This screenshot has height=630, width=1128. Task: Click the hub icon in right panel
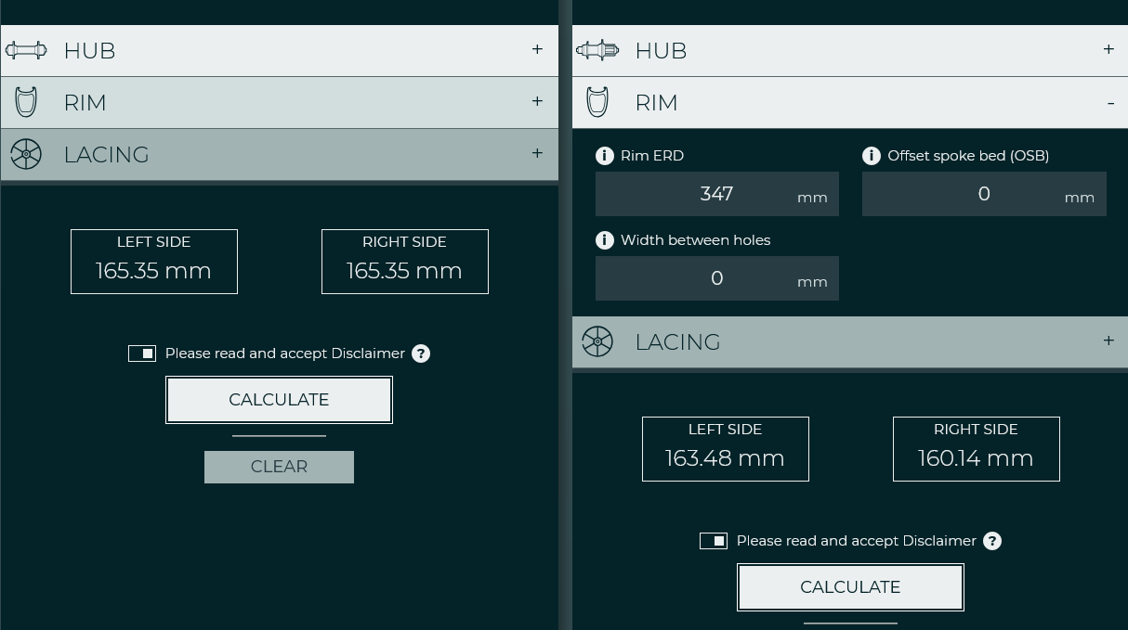(x=597, y=50)
